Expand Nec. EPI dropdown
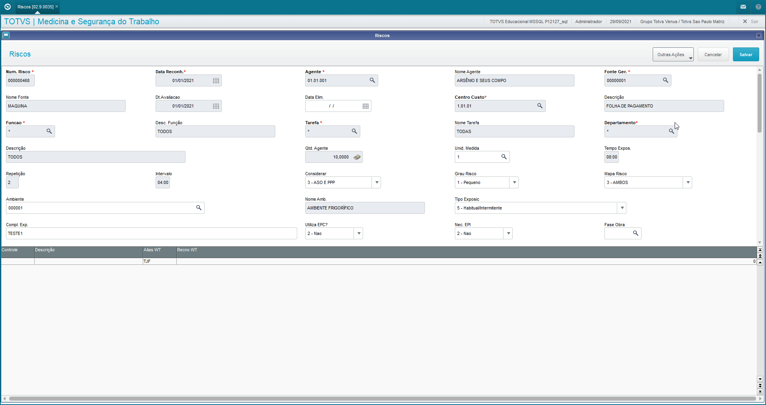Viewport: 766px width, 405px height. 508,233
